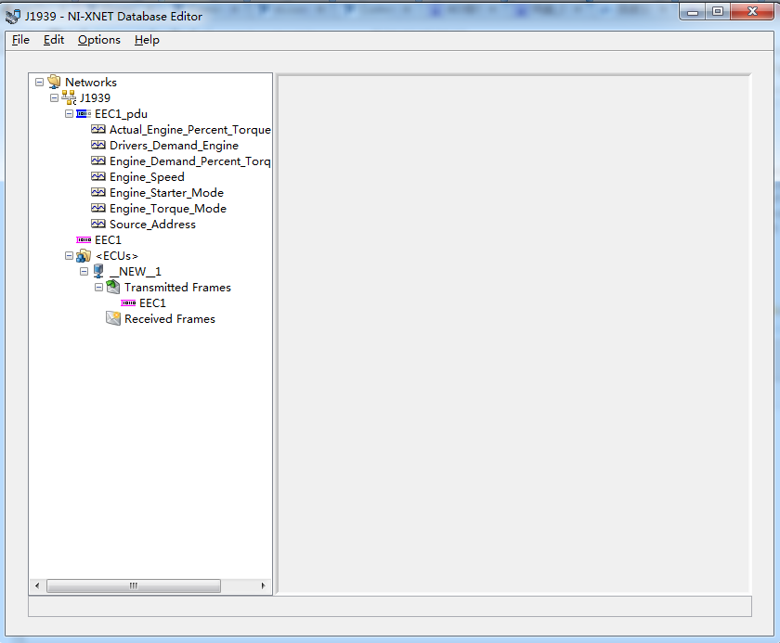
Task: Click the app icon in the title bar
Action: click(x=13, y=17)
